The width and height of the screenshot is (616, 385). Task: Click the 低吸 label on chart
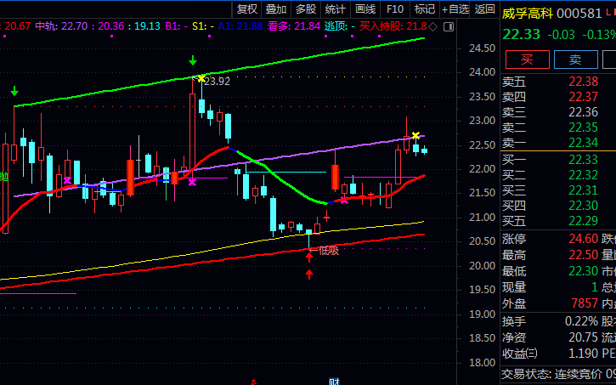tap(329, 250)
